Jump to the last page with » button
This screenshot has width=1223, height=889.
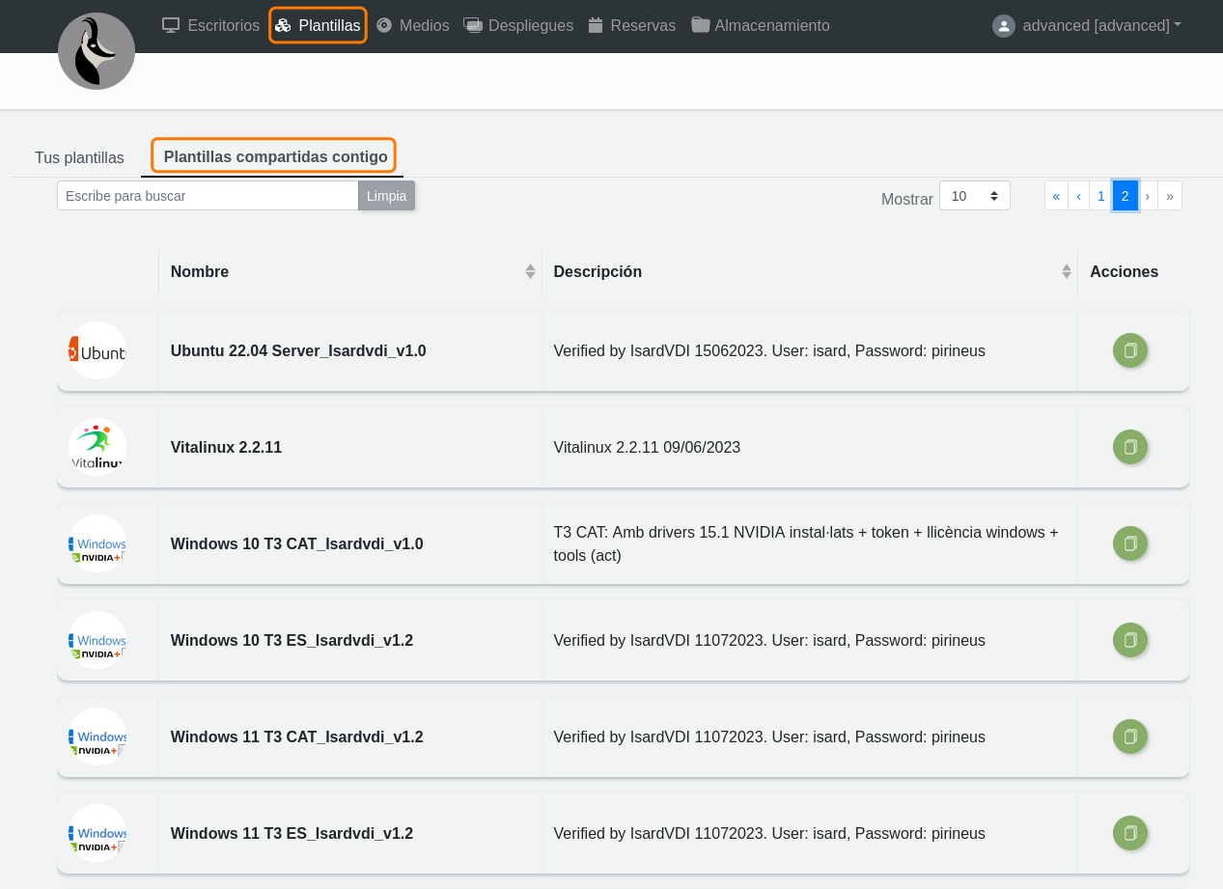click(x=1170, y=196)
